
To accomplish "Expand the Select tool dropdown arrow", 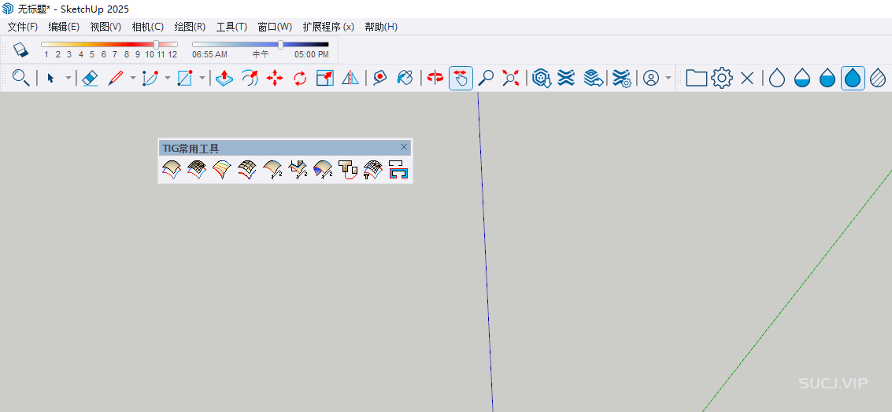I will coord(68,78).
